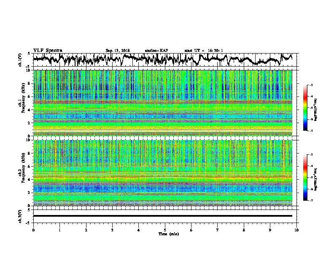Click inside the ch.2 spectrogram panel
The image size is (334, 258).
click(x=162, y=173)
